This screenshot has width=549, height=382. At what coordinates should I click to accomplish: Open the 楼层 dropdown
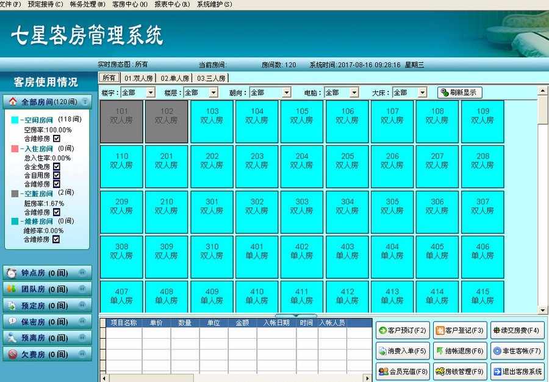[213, 92]
